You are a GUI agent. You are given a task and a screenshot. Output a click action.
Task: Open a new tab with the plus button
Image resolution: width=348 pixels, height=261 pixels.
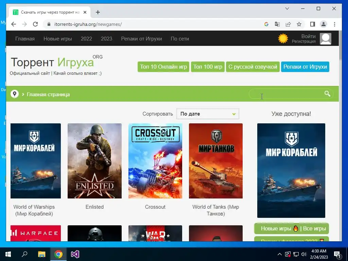tap(98, 12)
